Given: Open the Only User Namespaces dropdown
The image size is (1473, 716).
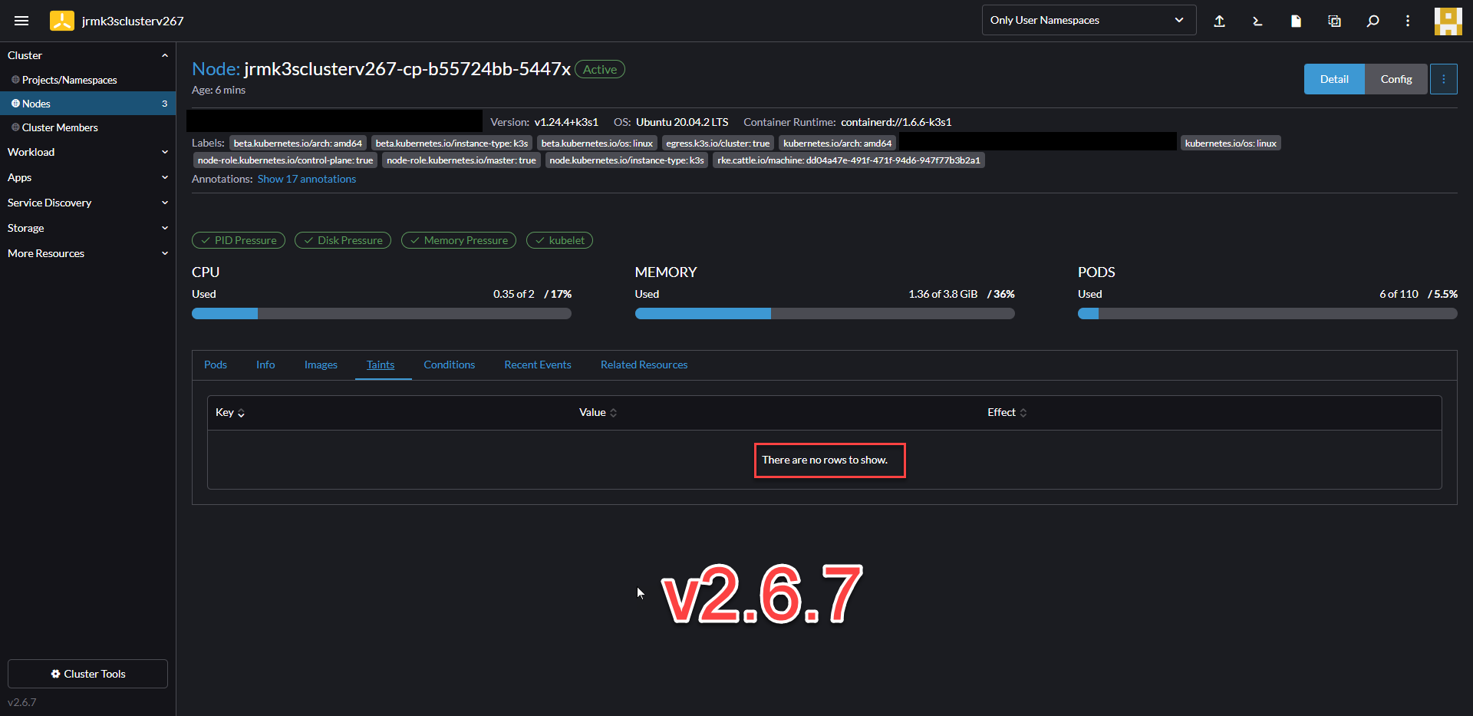Looking at the screenshot, I should coord(1089,20).
